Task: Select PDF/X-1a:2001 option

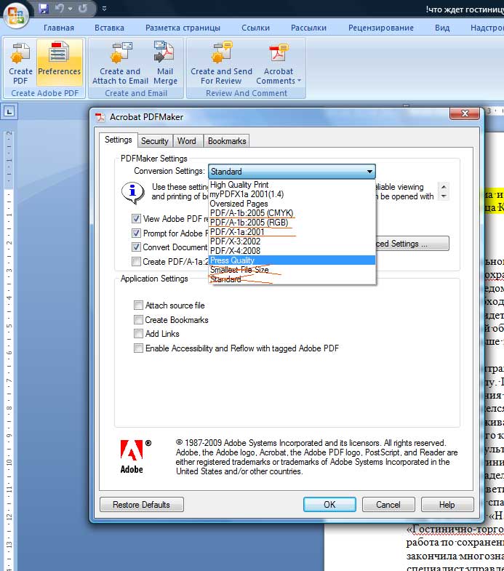Action: 292,232
